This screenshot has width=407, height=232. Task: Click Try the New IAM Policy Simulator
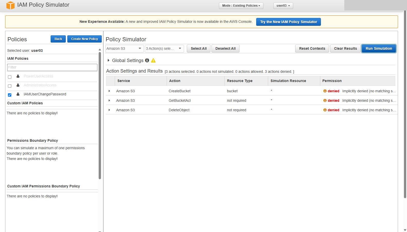[288, 22]
